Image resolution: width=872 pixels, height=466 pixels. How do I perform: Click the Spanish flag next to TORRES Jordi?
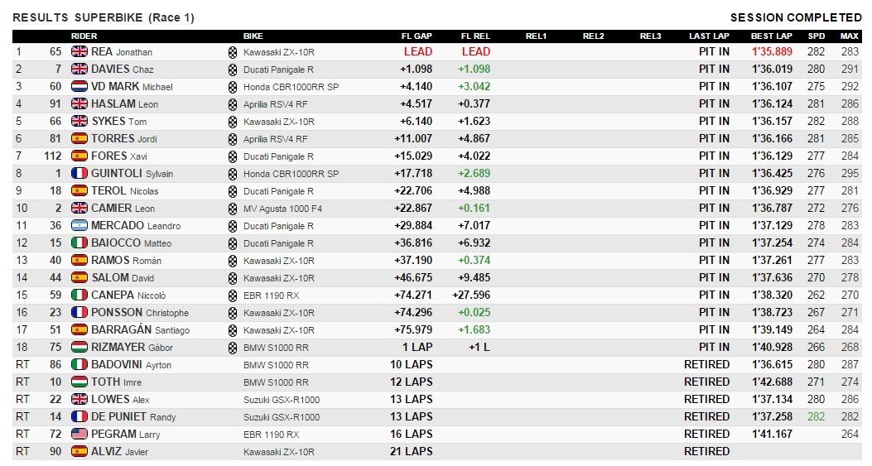79,138
